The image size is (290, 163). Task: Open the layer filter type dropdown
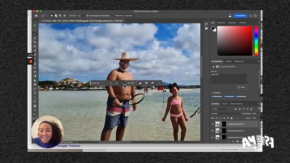[x=220, y=109]
